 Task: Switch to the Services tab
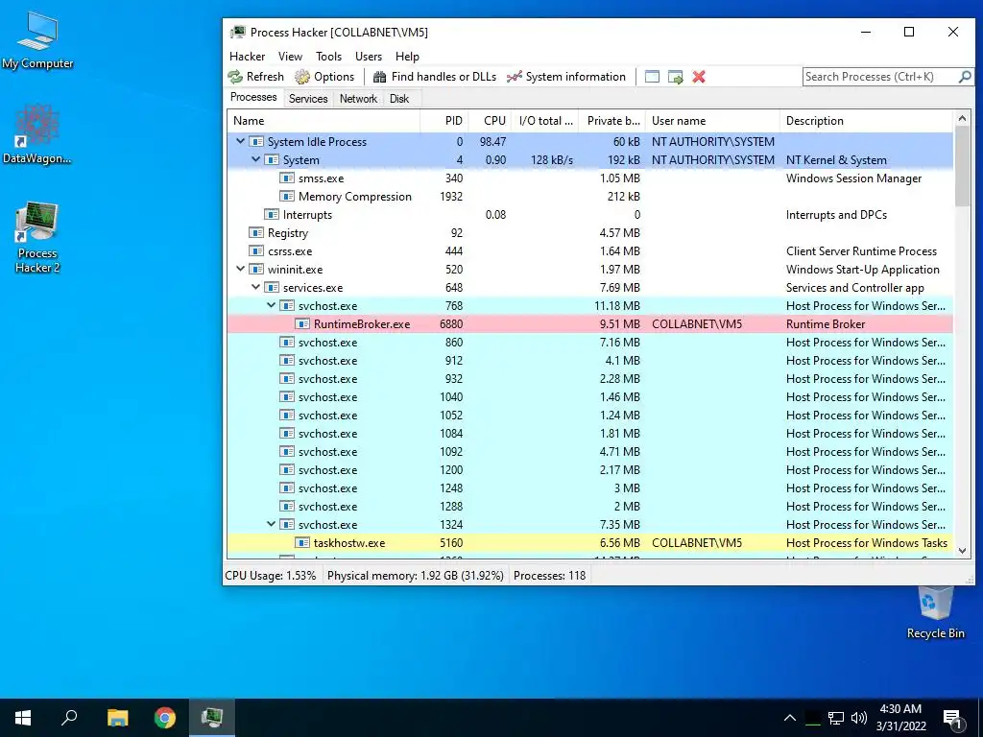tap(308, 99)
